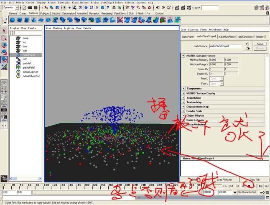Select zzh1 in the outliner

25,59
